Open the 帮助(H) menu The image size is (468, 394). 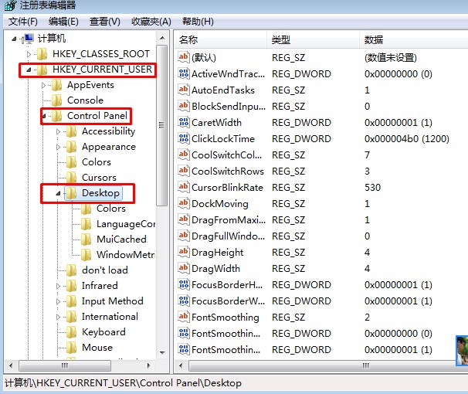point(198,22)
